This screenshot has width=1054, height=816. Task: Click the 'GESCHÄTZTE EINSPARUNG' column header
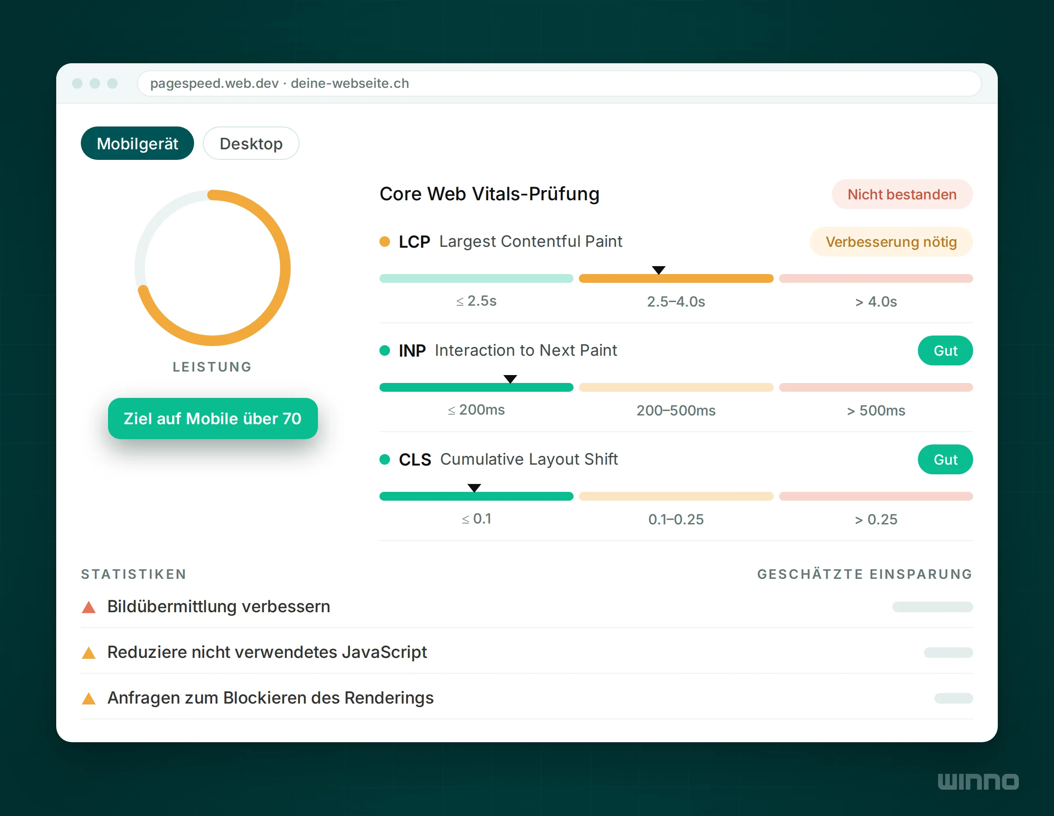coord(865,574)
